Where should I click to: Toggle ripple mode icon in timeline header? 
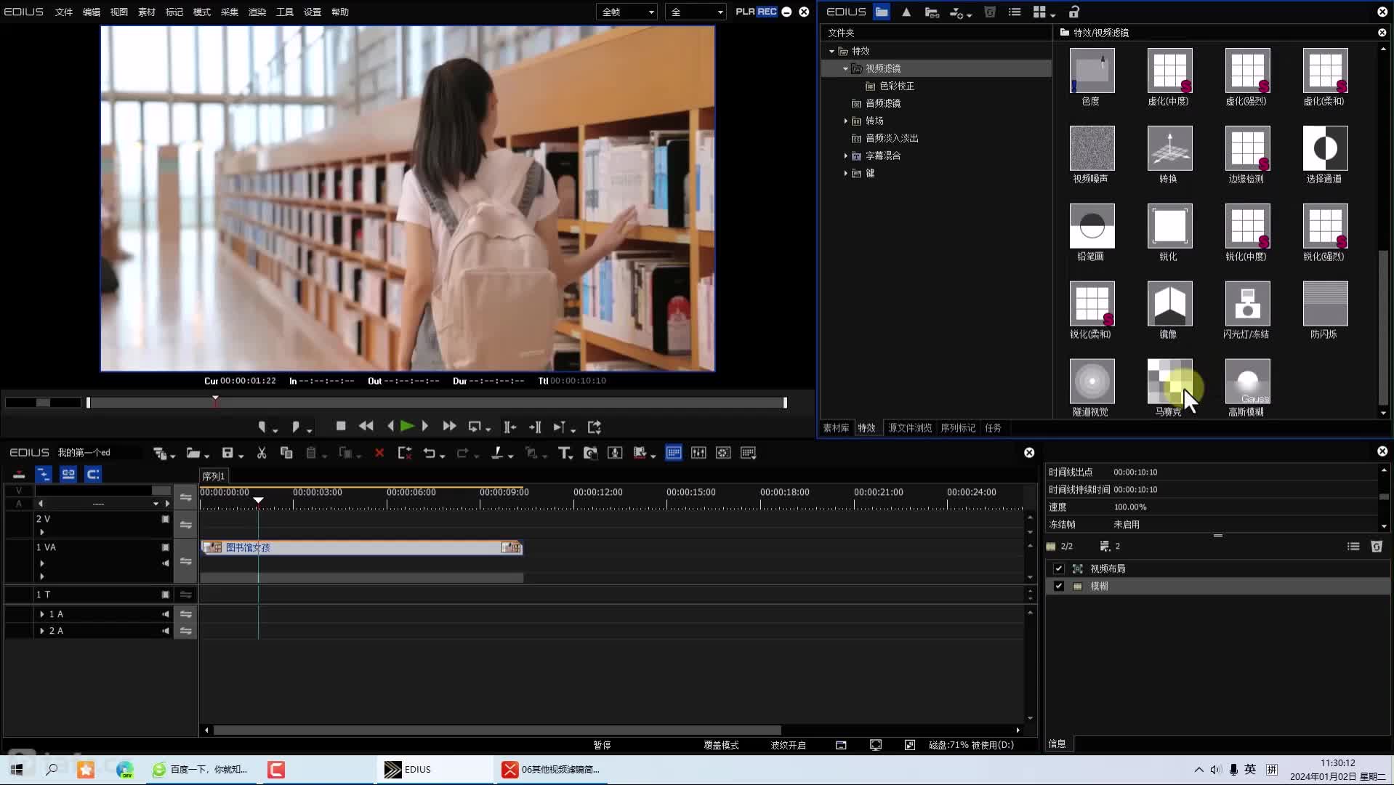pyautogui.click(x=44, y=474)
